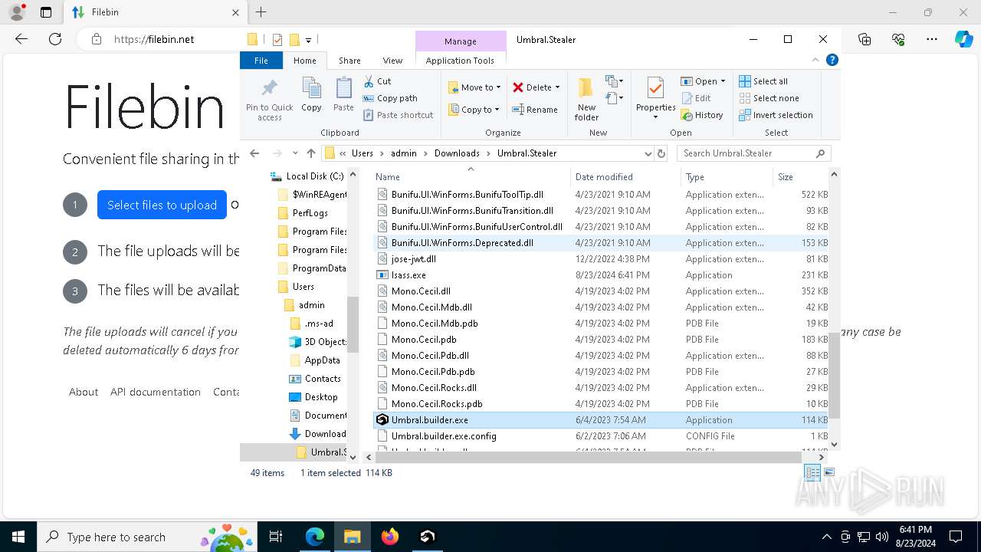Click Downloads in the address path
This screenshot has height=552, width=981.
[x=457, y=153]
